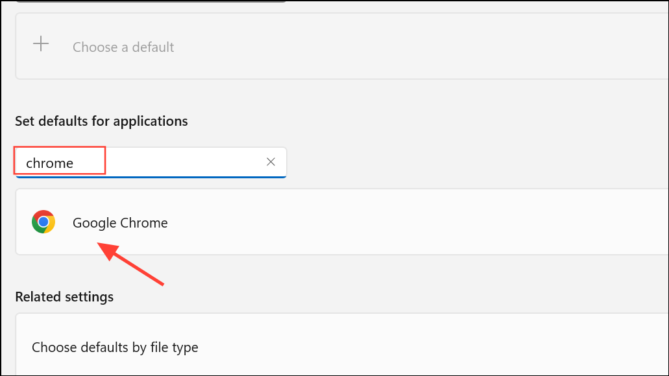Image resolution: width=669 pixels, height=376 pixels.
Task: Open Google Chrome's default settings via its icon
Action: coord(43,222)
